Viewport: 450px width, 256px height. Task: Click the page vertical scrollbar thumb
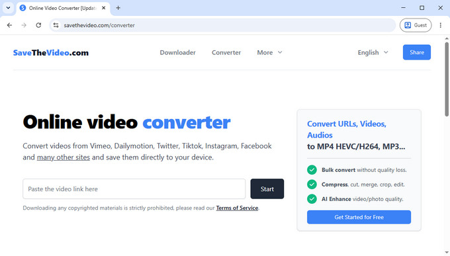tap(447, 79)
